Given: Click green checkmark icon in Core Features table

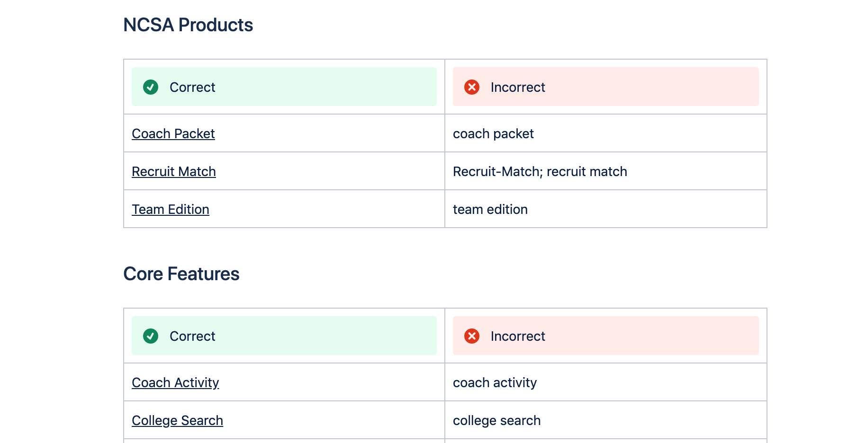Looking at the screenshot, I should tap(151, 336).
